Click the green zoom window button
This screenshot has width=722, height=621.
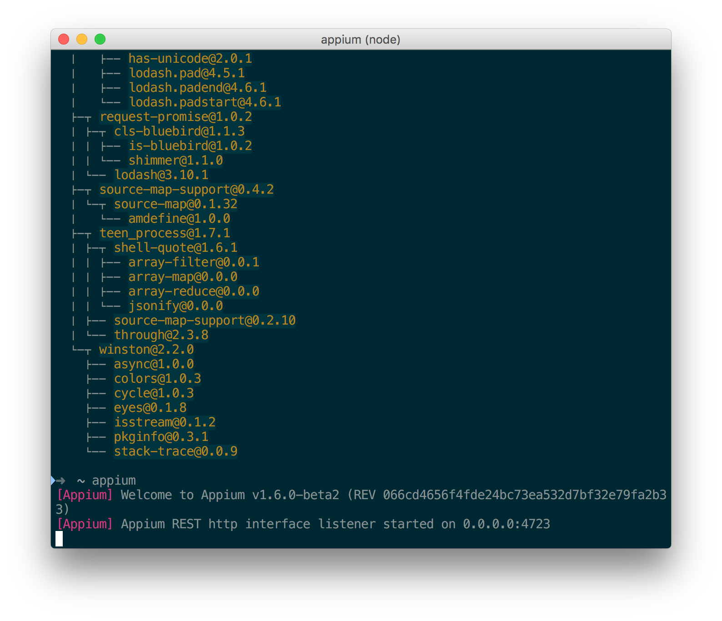pyautogui.click(x=100, y=40)
